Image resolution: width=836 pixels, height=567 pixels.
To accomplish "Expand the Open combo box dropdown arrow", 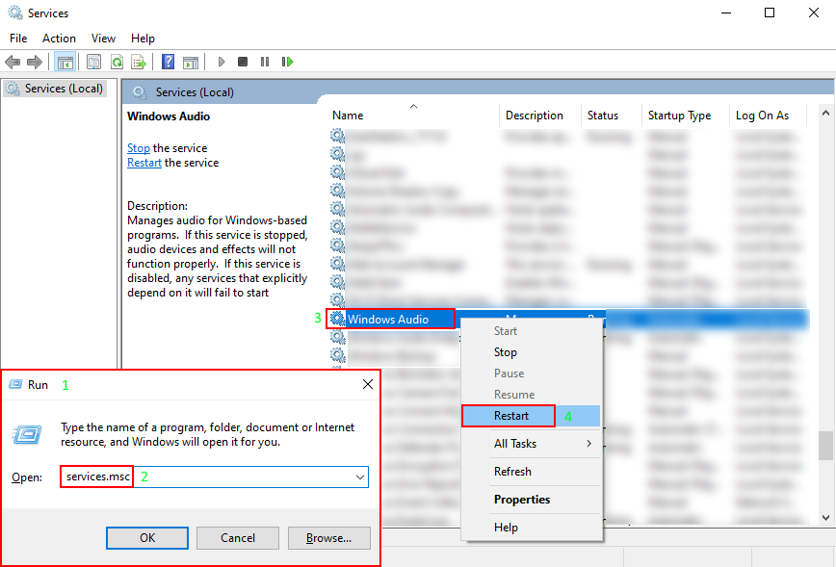I will 360,477.
